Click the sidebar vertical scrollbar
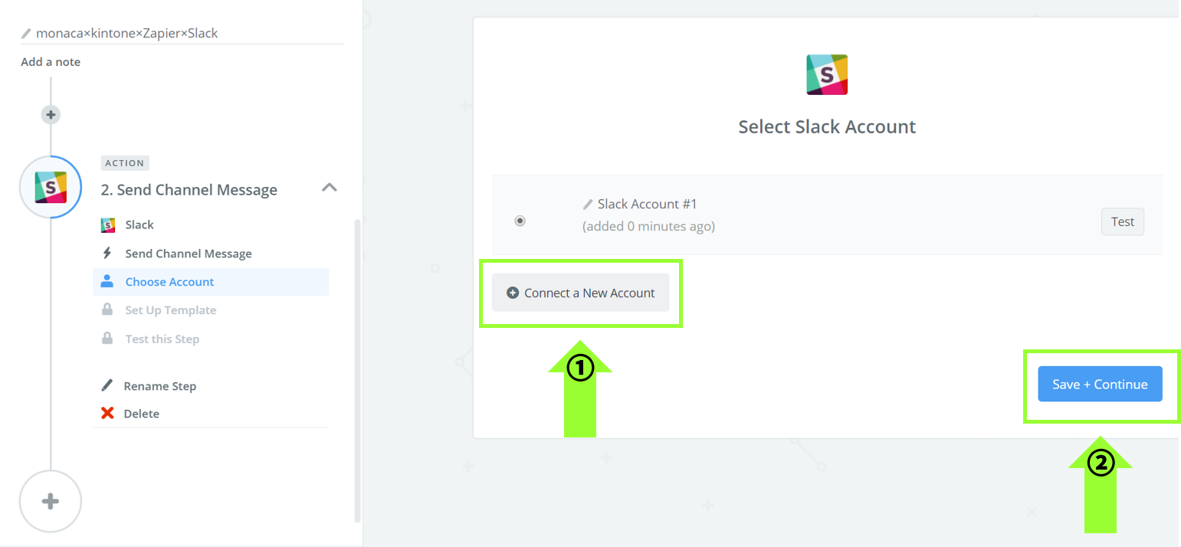 [356, 368]
